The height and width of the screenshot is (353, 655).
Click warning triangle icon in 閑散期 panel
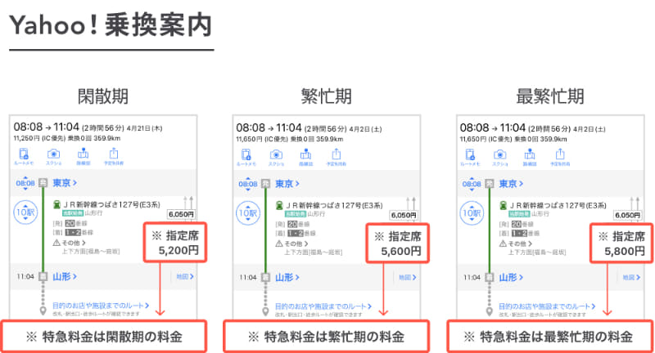coord(56,243)
